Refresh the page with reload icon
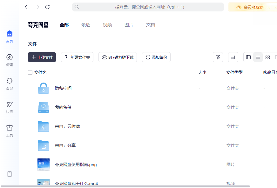277x188 pixels. coord(47,7)
